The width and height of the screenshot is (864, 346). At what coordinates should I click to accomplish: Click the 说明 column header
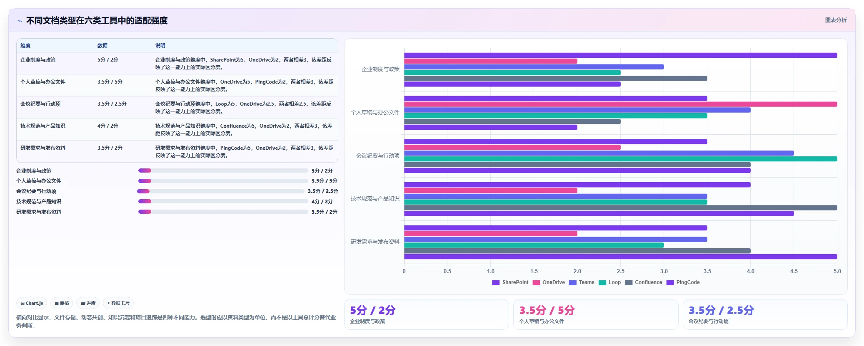click(x=160, y=46)
